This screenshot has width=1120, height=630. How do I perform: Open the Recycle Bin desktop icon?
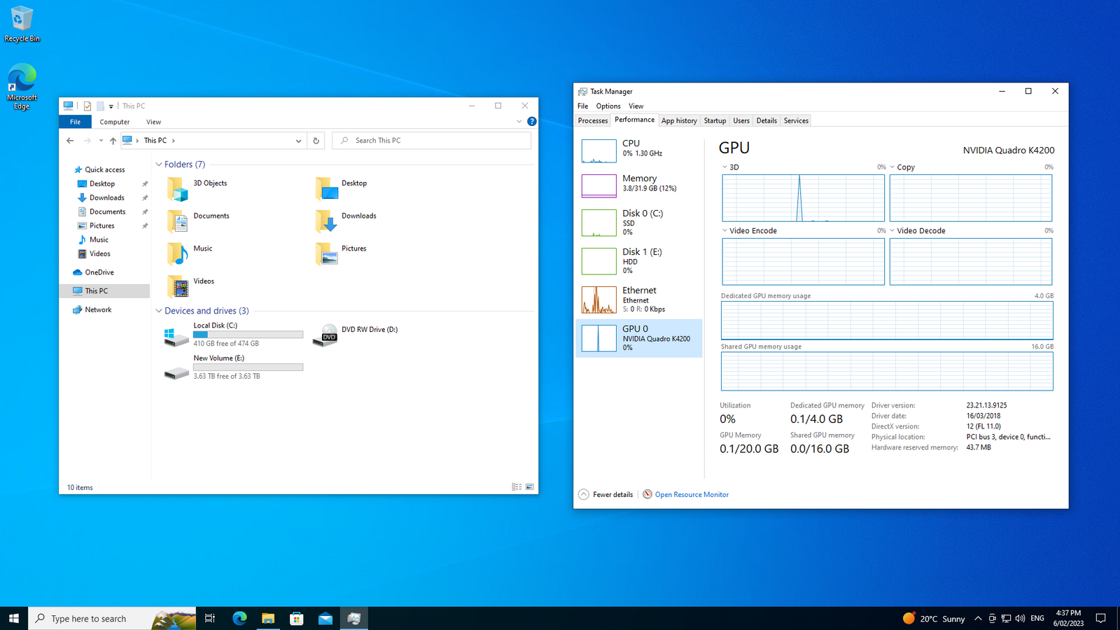pyautogui.click(x=22, y=24)
